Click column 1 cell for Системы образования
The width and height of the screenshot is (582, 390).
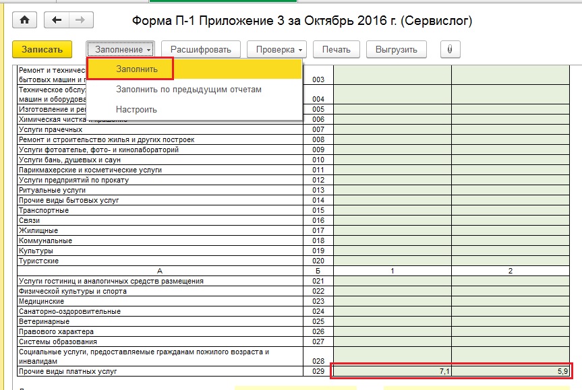(x=392, y=342)
